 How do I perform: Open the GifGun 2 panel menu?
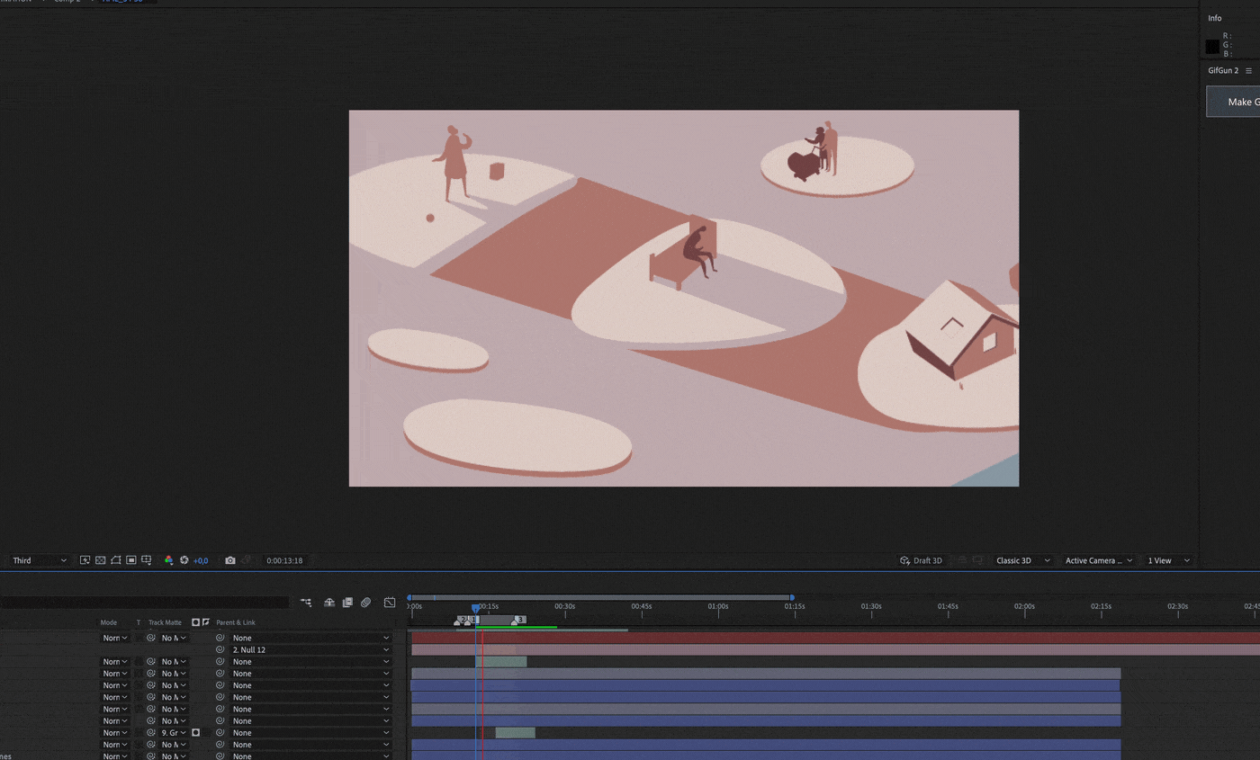(1248, 70)
